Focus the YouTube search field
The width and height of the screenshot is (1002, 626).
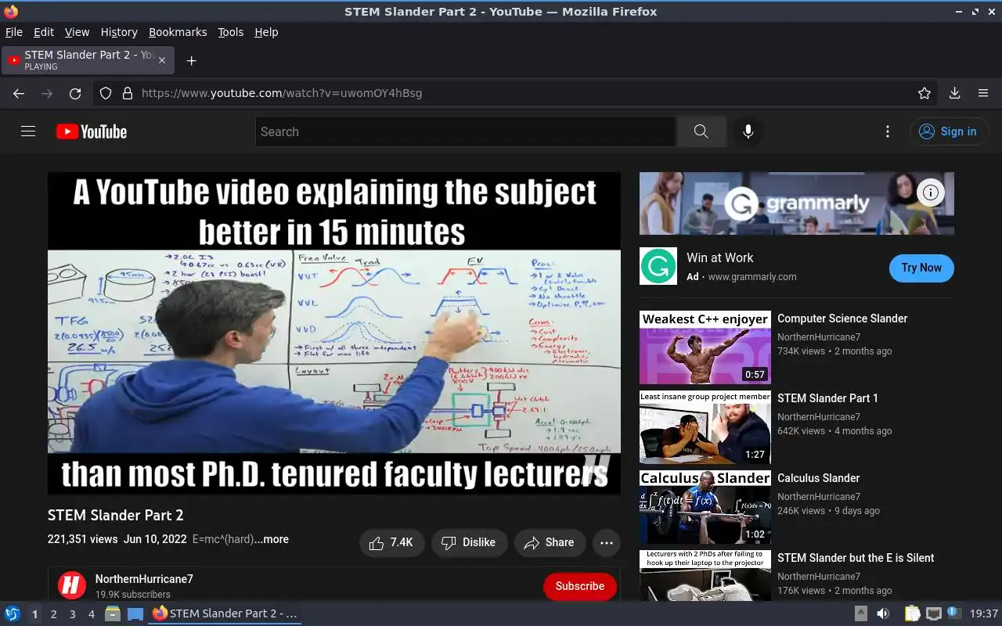pyautogui.click(x=466, y=131)
